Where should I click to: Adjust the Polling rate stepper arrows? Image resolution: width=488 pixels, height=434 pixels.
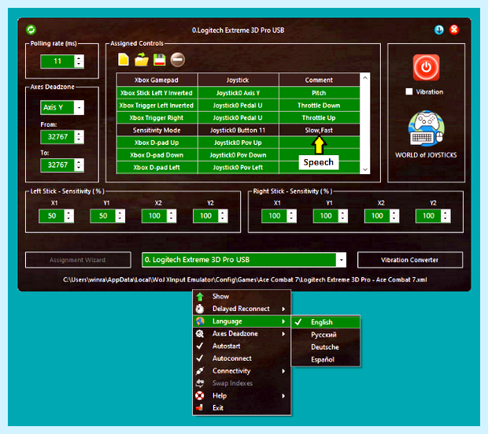(x=79, y=61)
